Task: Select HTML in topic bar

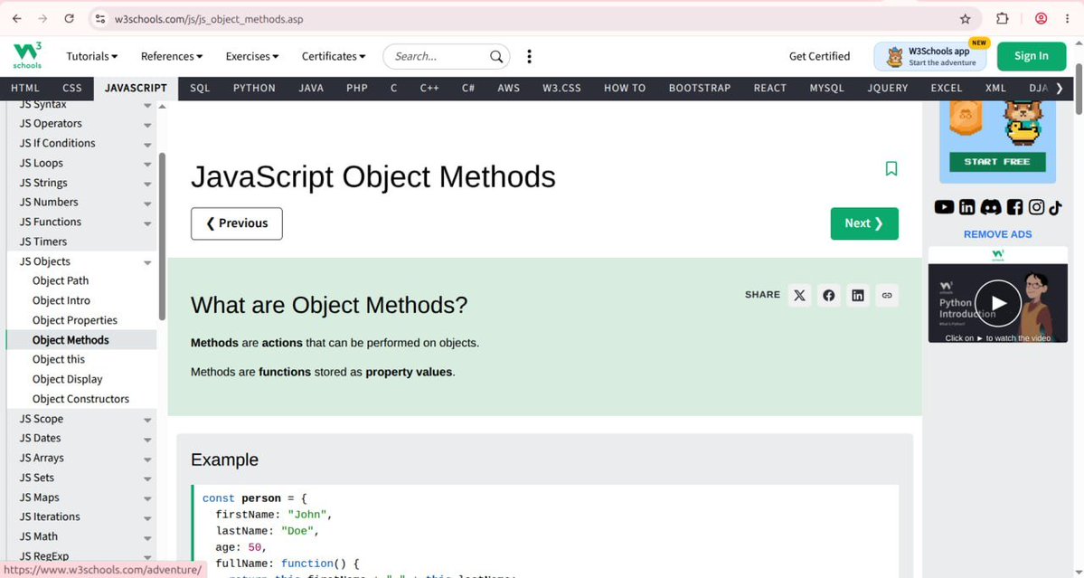Action: tap(25, 89)
